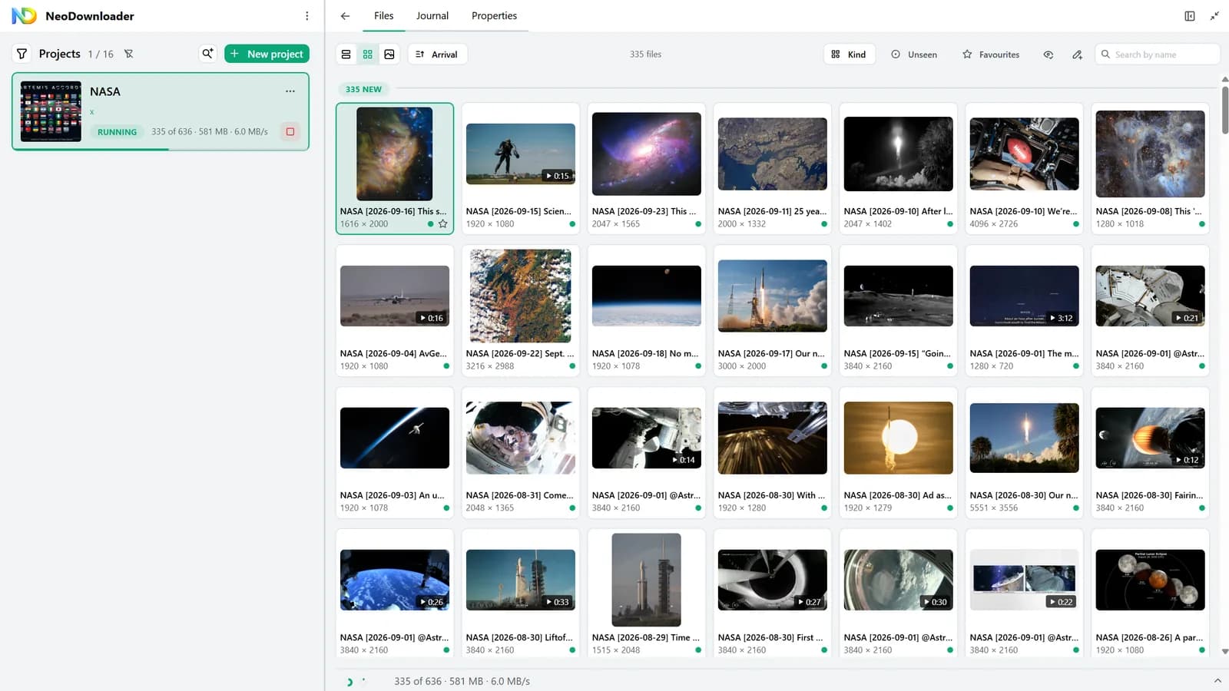
Task: Click the file grid scrollbar thumb
Action: pyautogui.click(x=1224, y=109)
